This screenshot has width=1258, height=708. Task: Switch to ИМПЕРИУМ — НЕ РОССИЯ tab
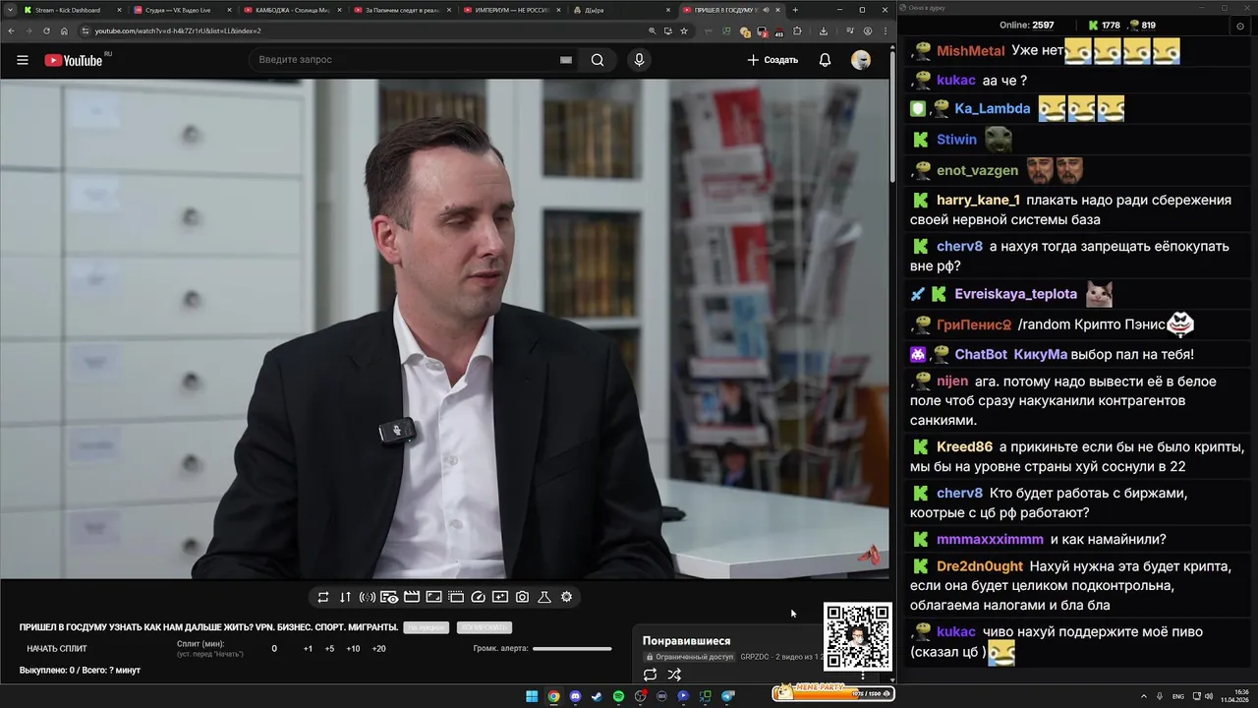[x=513, y=10]
